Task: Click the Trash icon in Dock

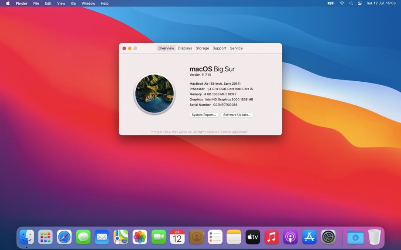Action: (x=374, y=237)
